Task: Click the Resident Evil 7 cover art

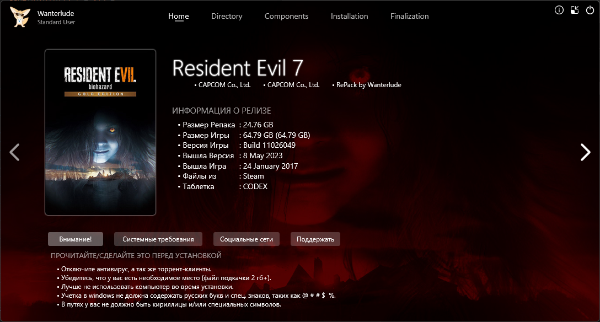Action: point(100,132)
